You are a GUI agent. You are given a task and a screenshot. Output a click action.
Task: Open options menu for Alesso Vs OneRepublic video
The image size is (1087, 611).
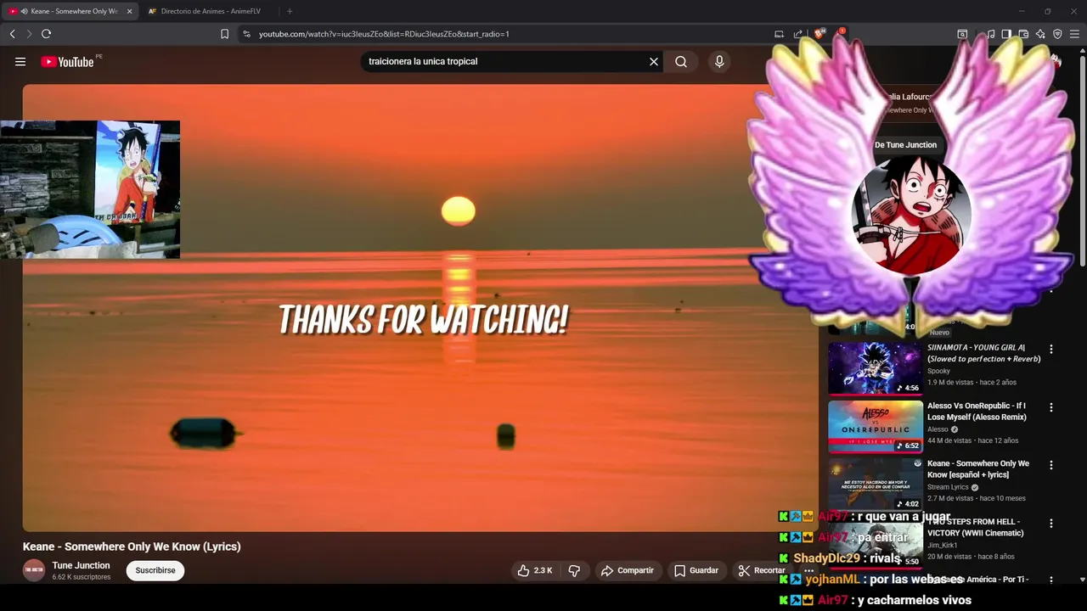point(1051,407)
